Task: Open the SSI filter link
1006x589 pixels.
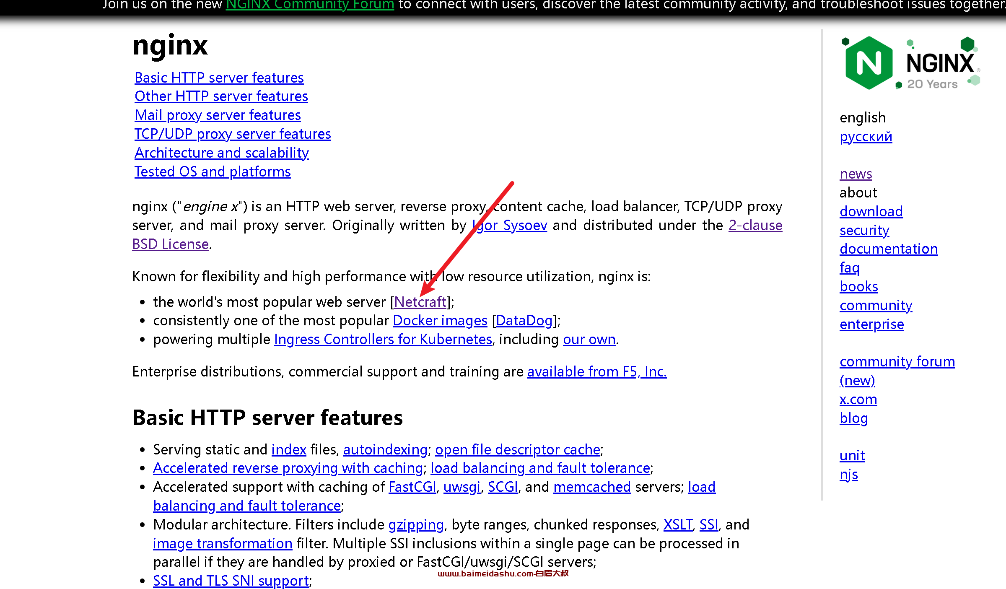Action: pos(709,525)
